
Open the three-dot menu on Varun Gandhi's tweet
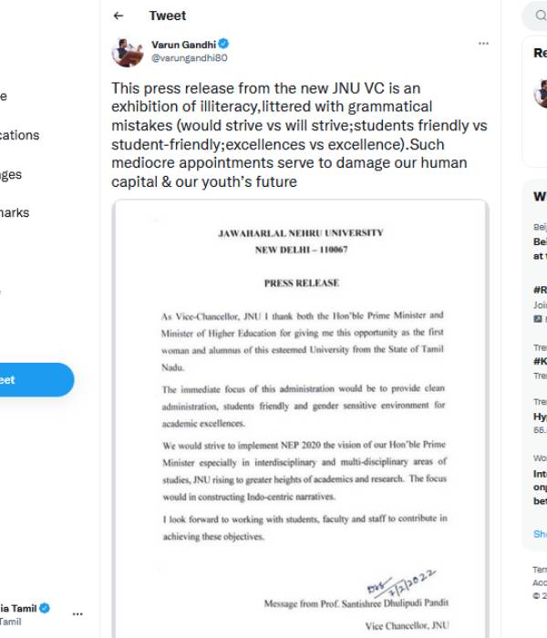point(483,44)
